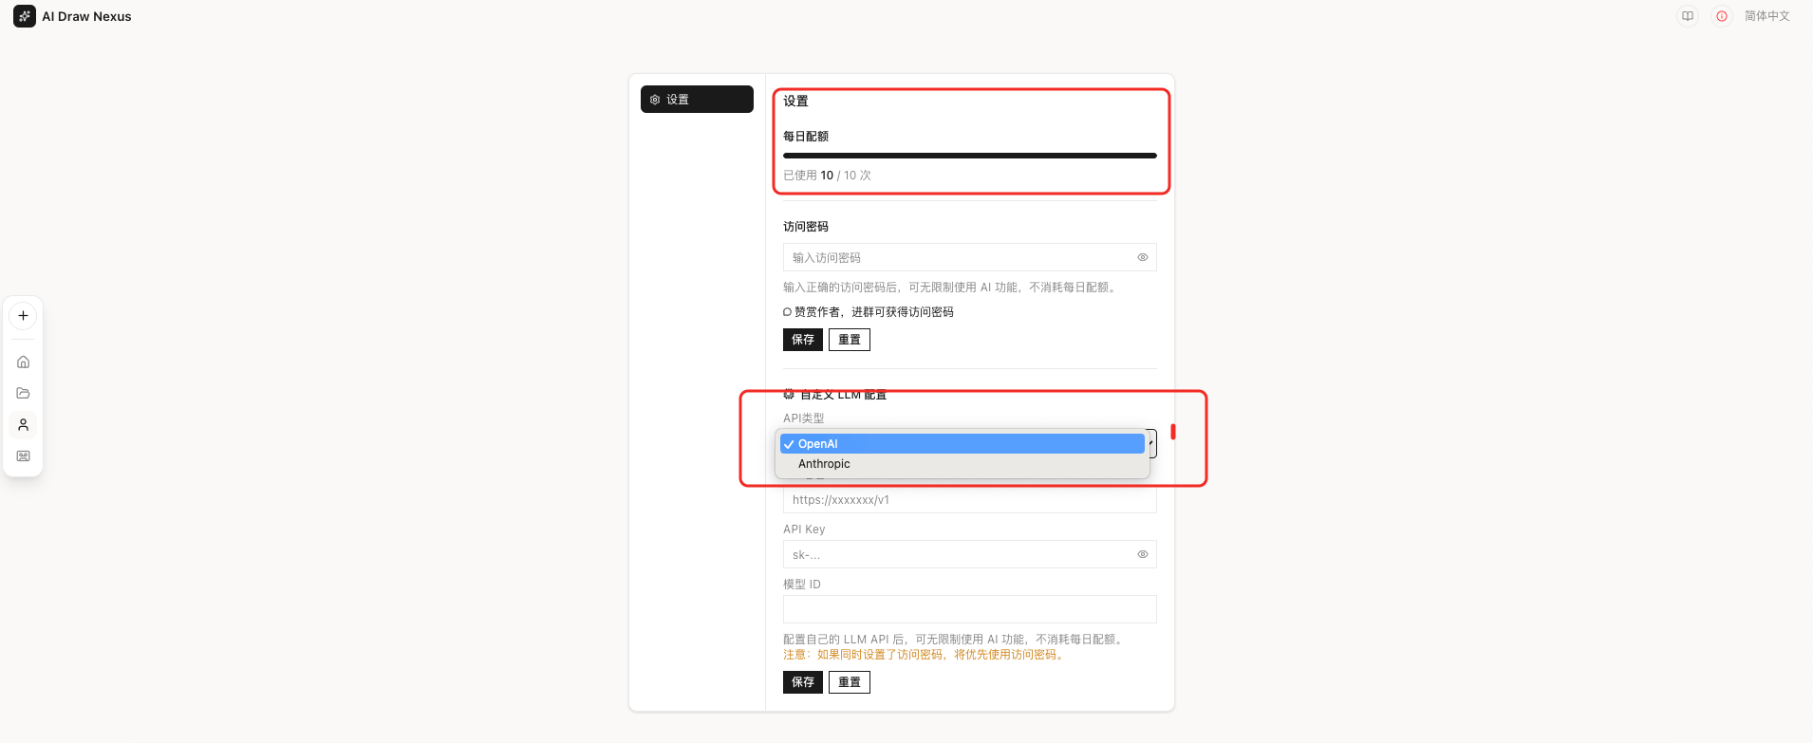
Task: Reveal the API Key using eye icon
Action: click(1142, 554)
